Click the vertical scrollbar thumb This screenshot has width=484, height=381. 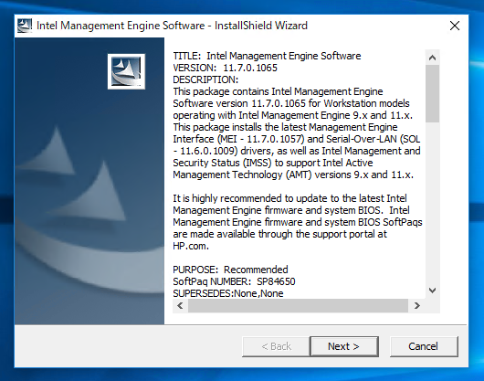click(433, 93)
